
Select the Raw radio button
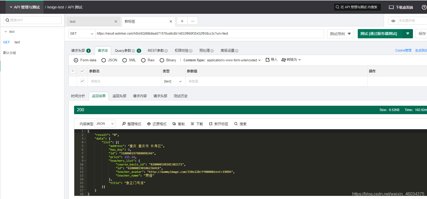(x=143, y=60)
